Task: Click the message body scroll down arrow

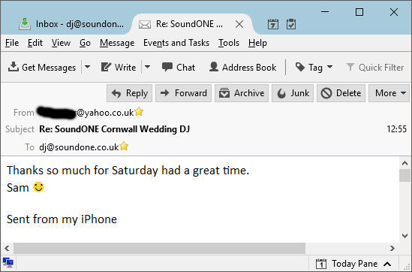Action: (405, 235)
